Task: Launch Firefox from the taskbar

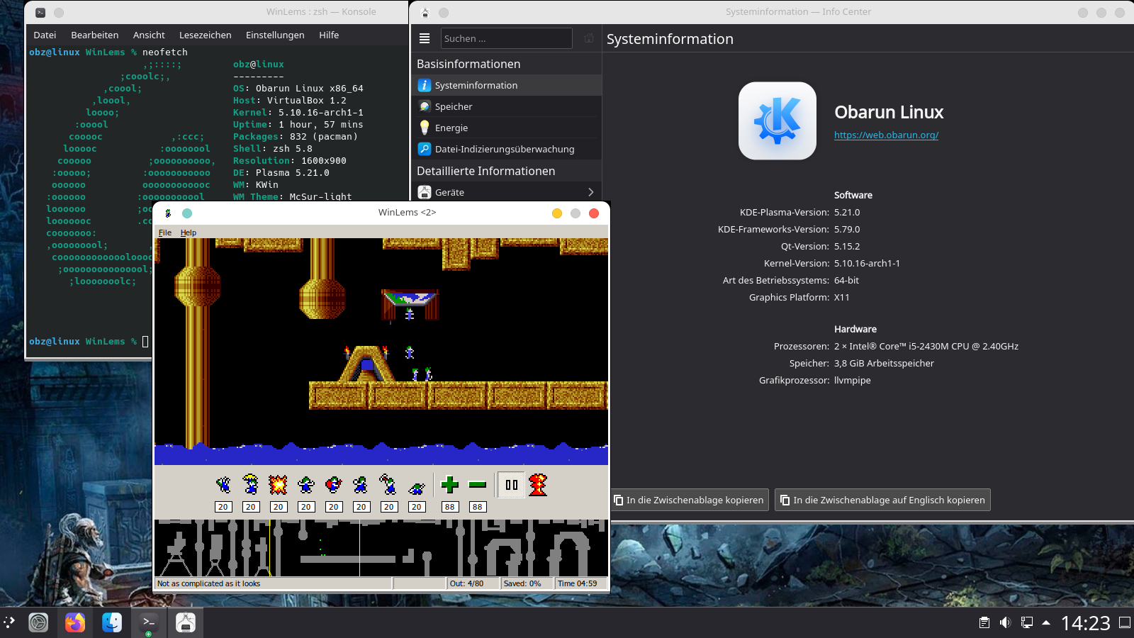Action: point(75,622)
